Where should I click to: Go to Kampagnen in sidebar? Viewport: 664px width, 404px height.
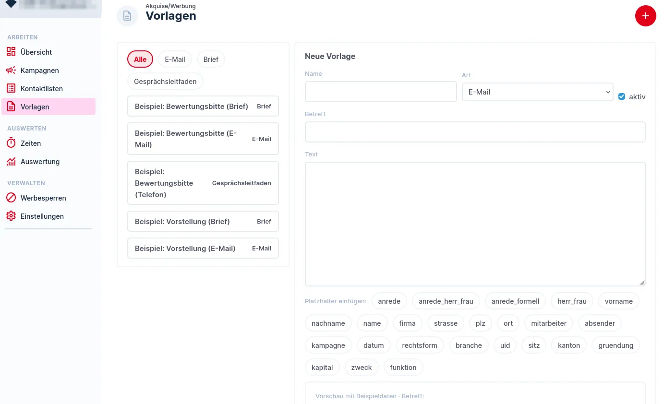(x=48, y=70)
